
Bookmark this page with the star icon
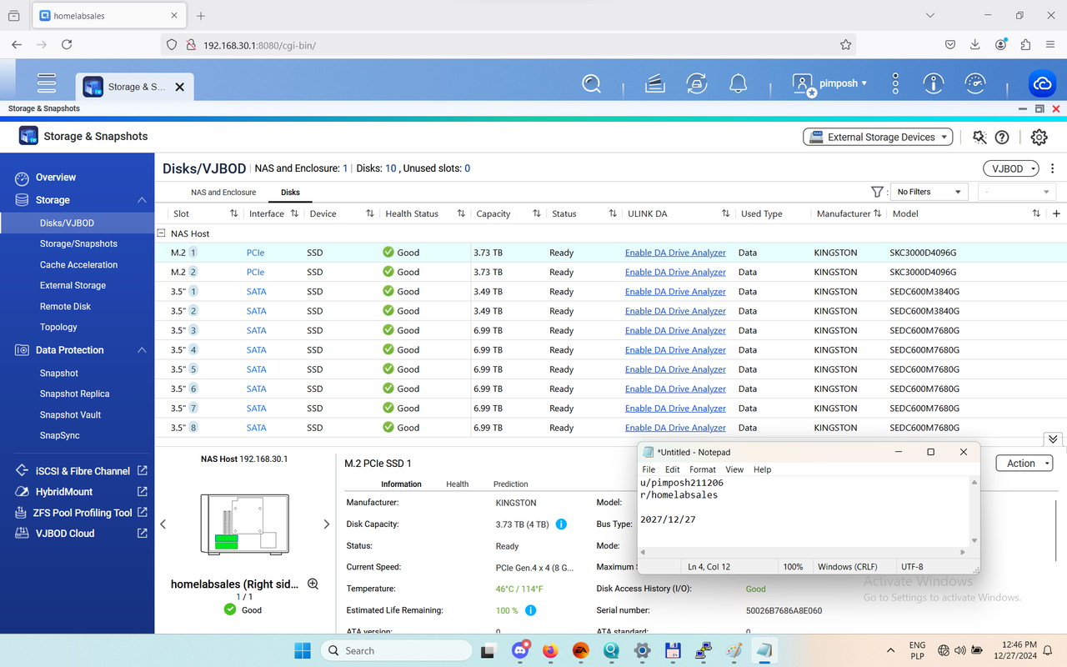point(845,44)
